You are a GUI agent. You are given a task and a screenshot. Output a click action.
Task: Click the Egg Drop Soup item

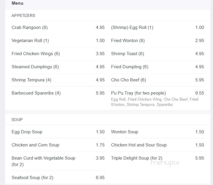27,132
